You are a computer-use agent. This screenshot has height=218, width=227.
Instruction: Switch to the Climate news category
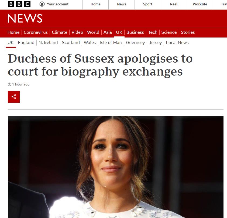pyautogui.click(x=60, y=32)
